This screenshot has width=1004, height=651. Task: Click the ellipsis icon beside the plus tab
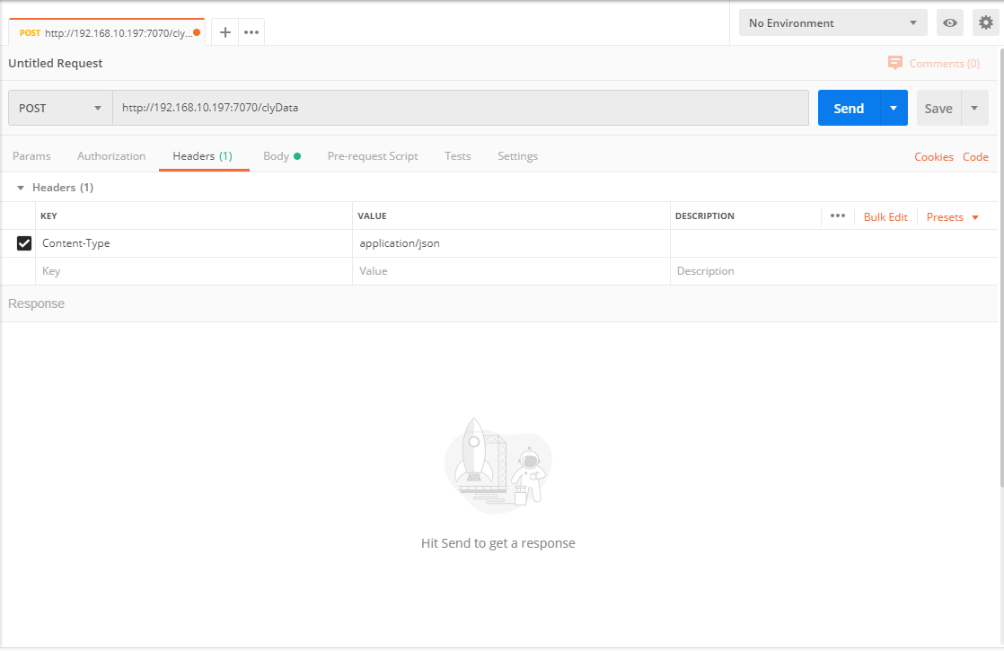[x=251, y=31]
